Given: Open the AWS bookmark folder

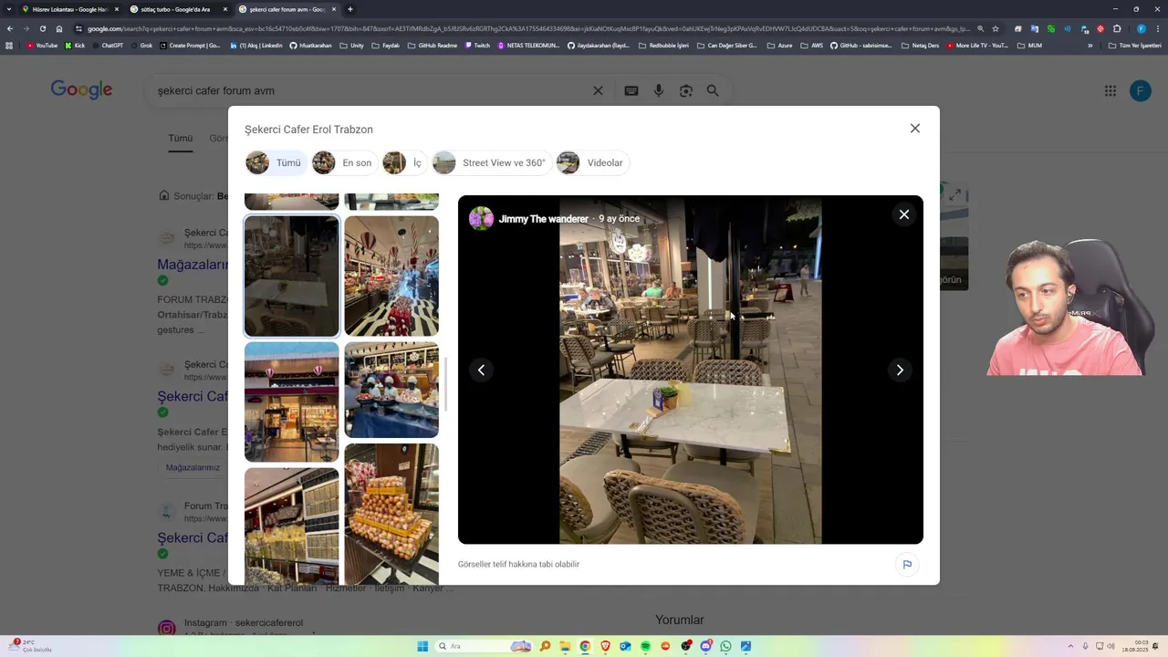Looking at the screenshot, I should tap(812, 45).
